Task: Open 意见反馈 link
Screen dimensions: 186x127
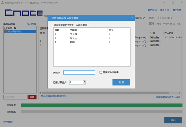Action: 177,10
